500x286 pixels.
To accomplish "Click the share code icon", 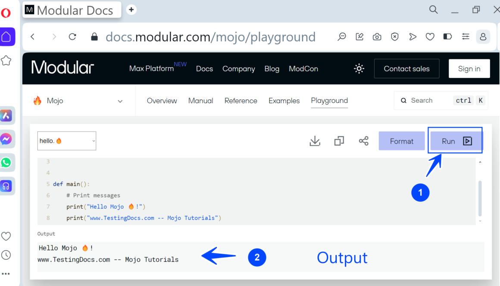I will (x=363, y=141).
